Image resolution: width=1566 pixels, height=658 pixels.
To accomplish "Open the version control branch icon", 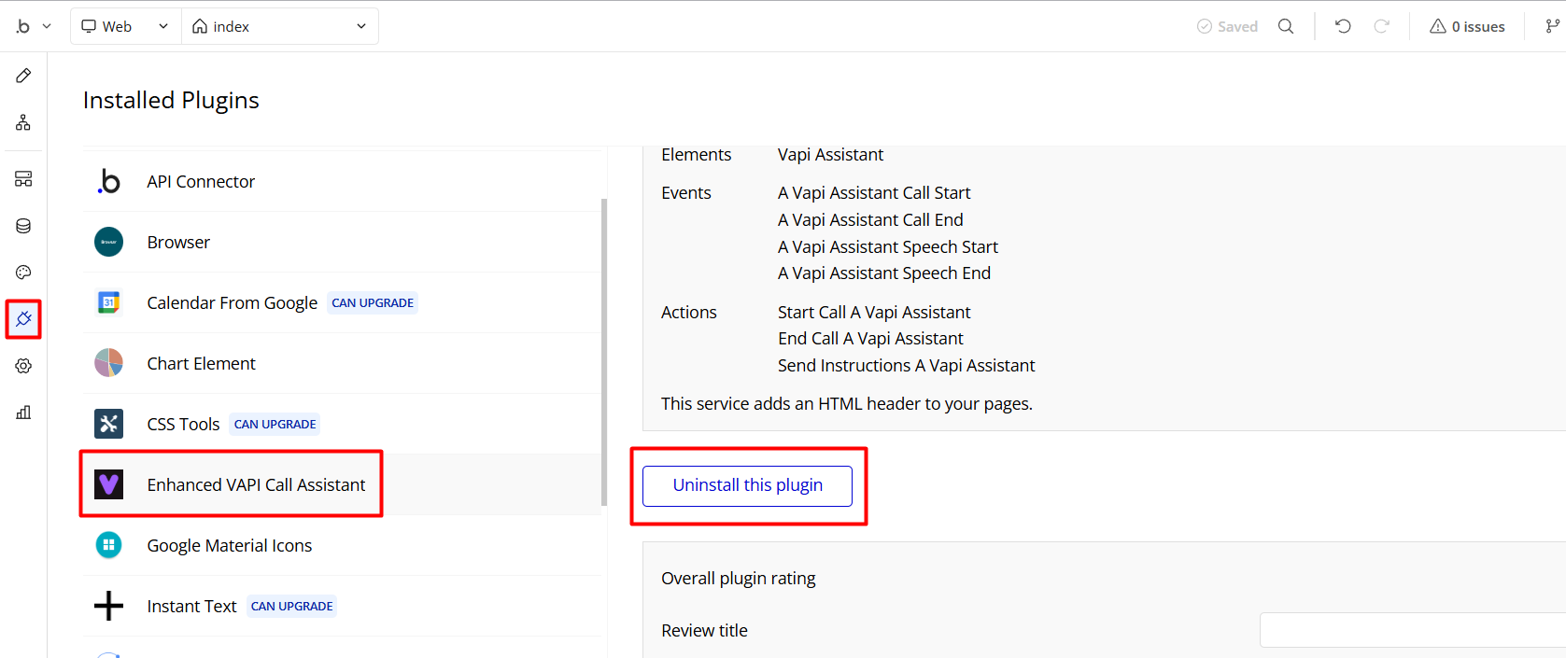I will pyautogui.click(x=1552, y=26).
